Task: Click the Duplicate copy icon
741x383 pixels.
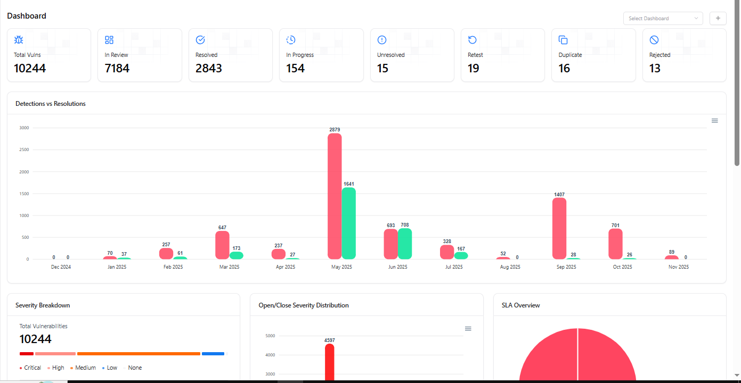Action: [563, 40]
